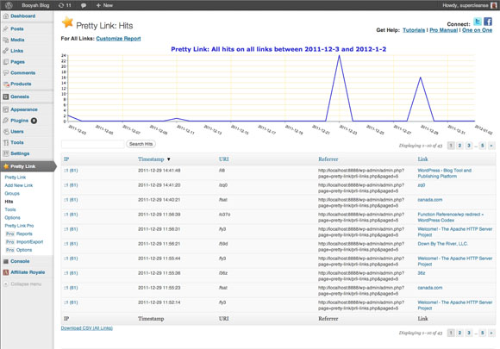The height and width of the screenshot is (349, 500).
Task: Click the Plugins menu icon
Action: pos(6,121)
